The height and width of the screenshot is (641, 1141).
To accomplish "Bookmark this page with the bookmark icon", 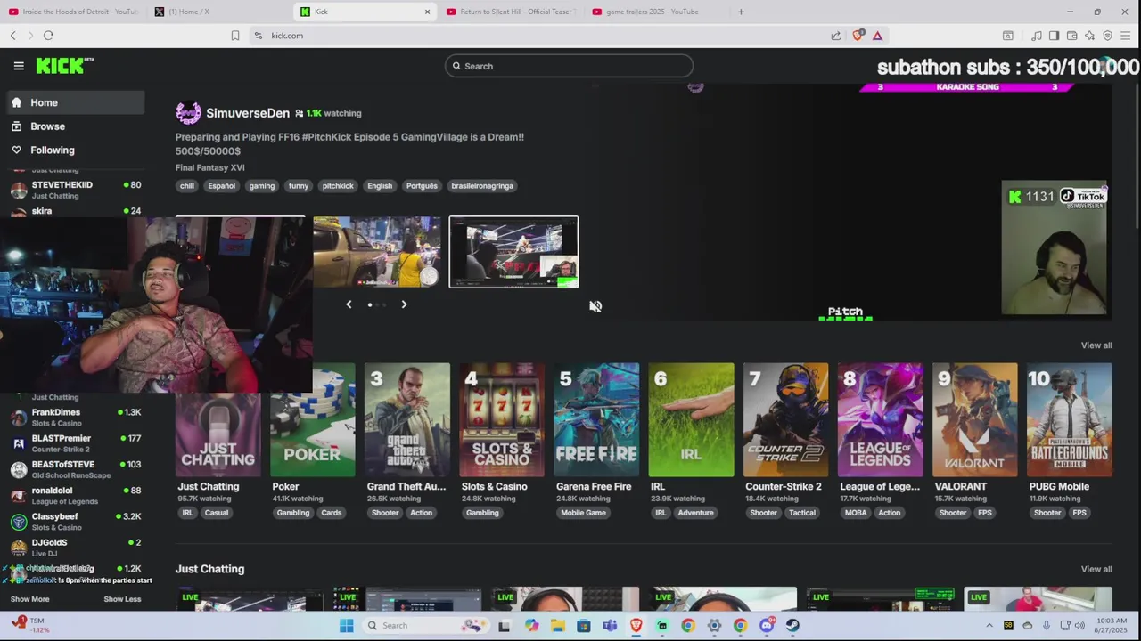I will pos(235,36).
